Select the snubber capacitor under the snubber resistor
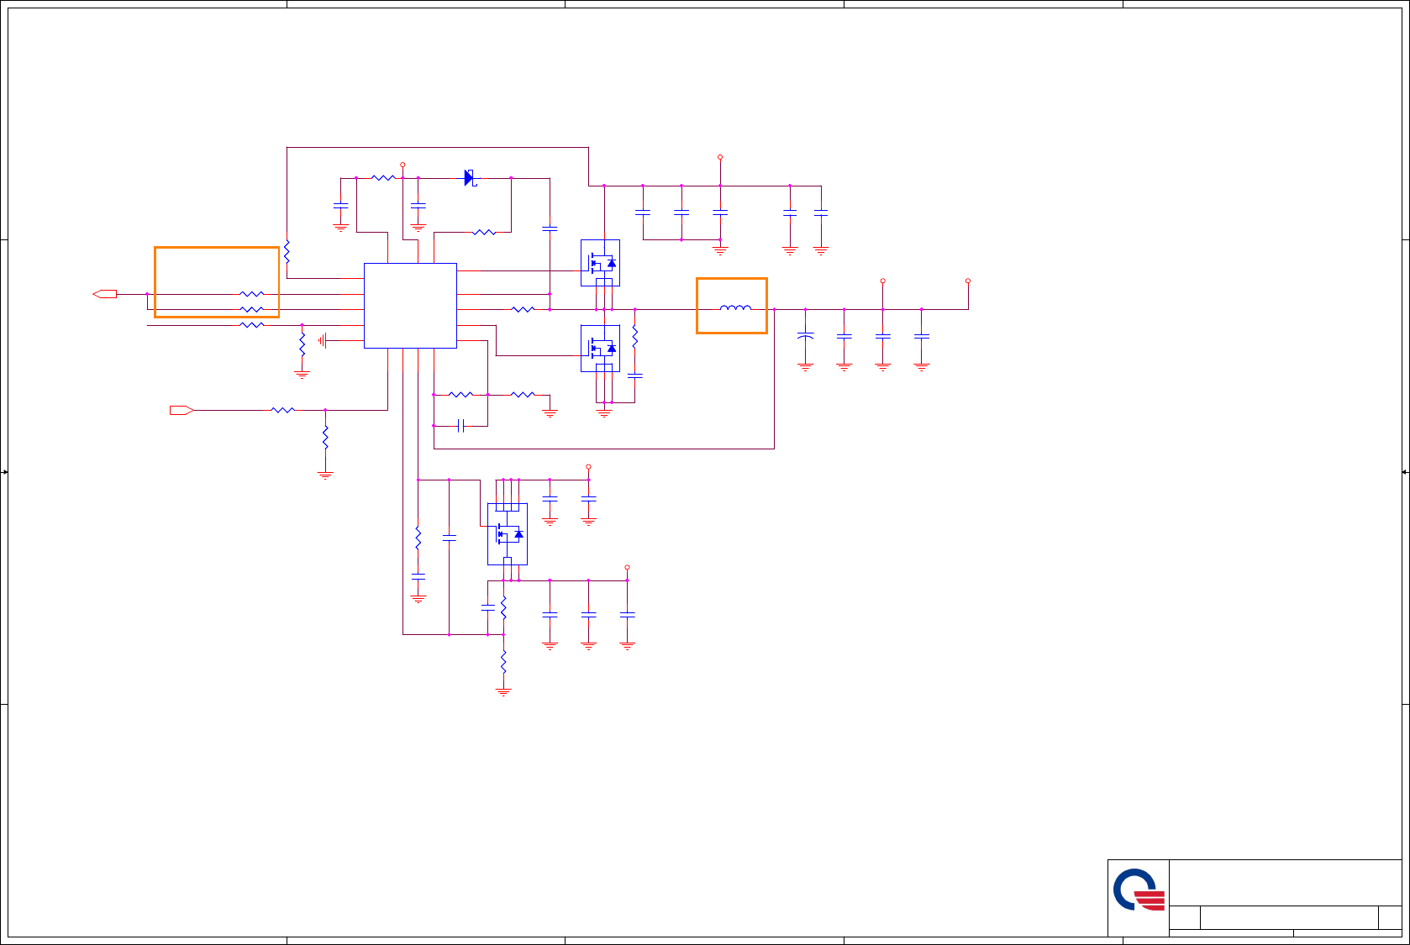Image resolution: width=1410 pixels, height=945 pixels. (635, 375)
